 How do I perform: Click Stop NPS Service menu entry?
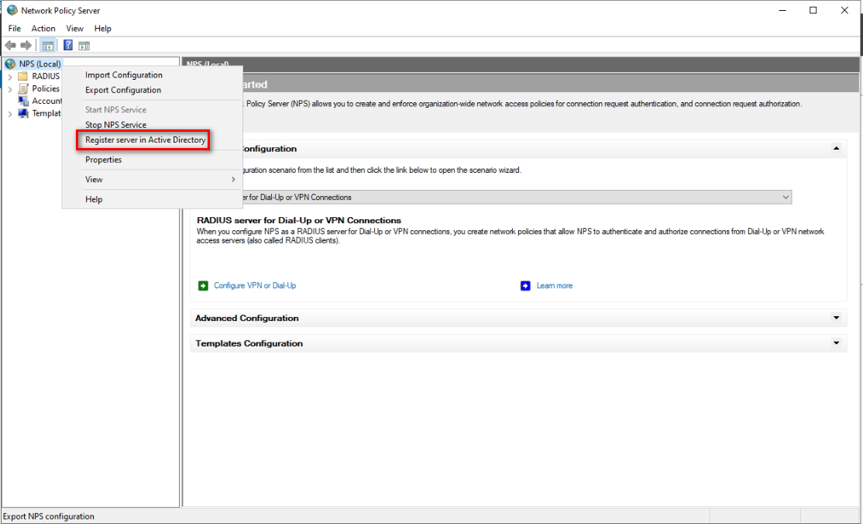tap(115, 125)
